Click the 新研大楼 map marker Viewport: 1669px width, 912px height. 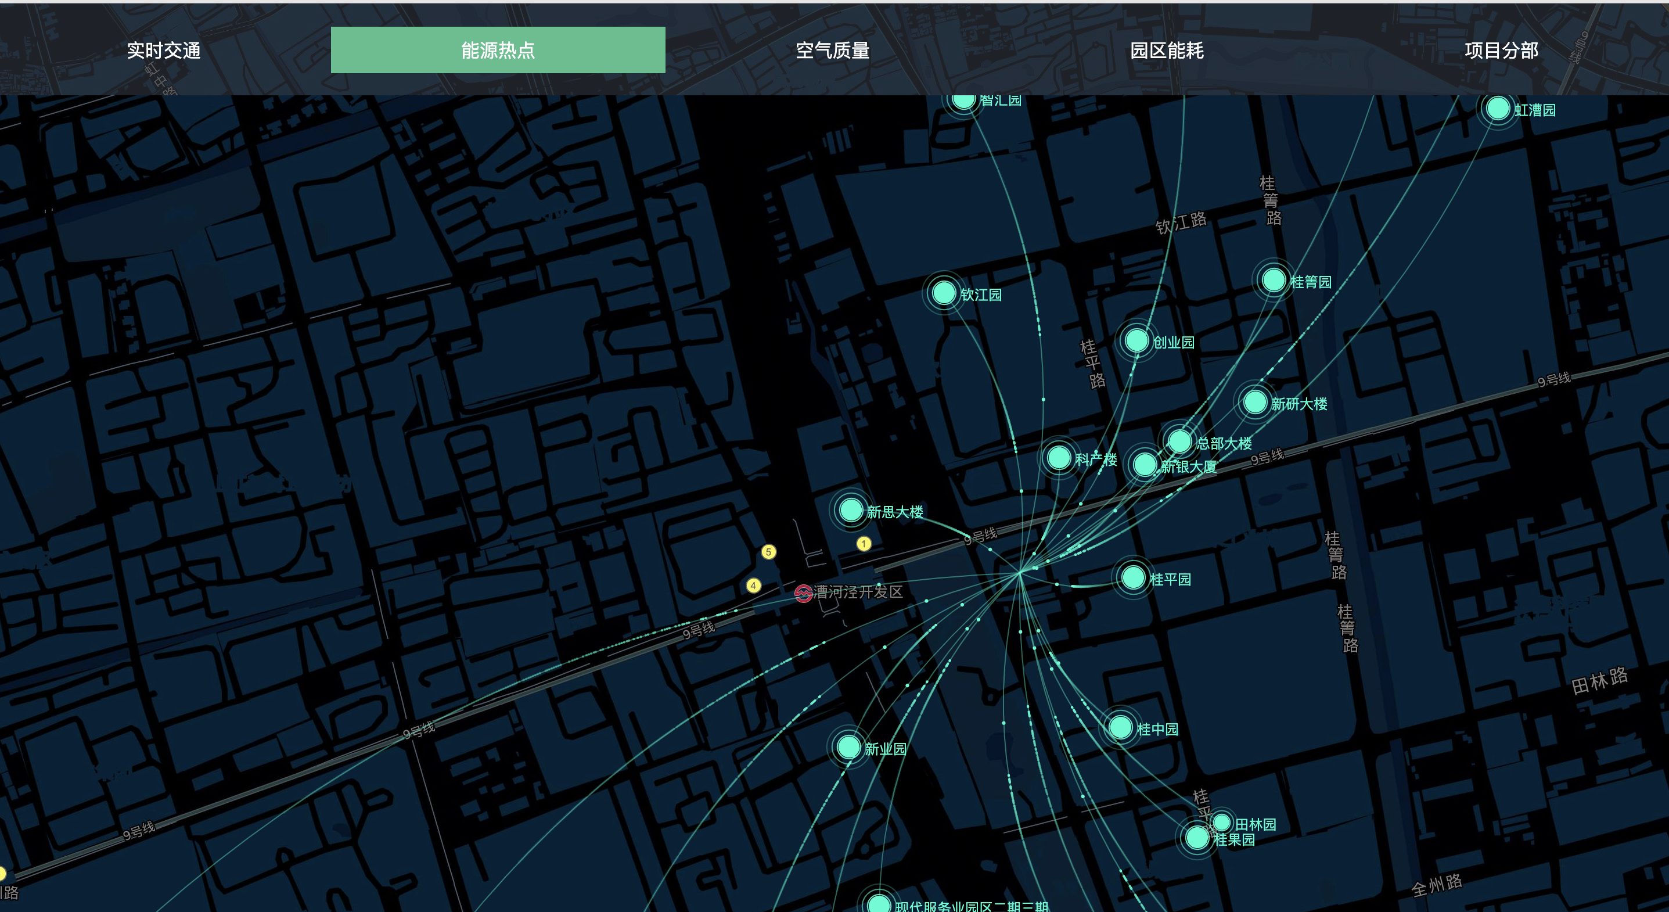pyautogui.click(x=1255, y=402)
